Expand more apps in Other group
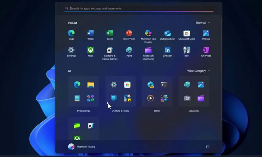This screenshot has width=262, height=157. [x=164, y=98]
